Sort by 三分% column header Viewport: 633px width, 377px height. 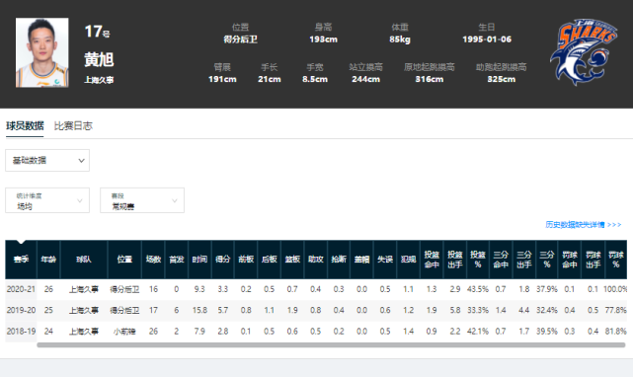[547, 260]
